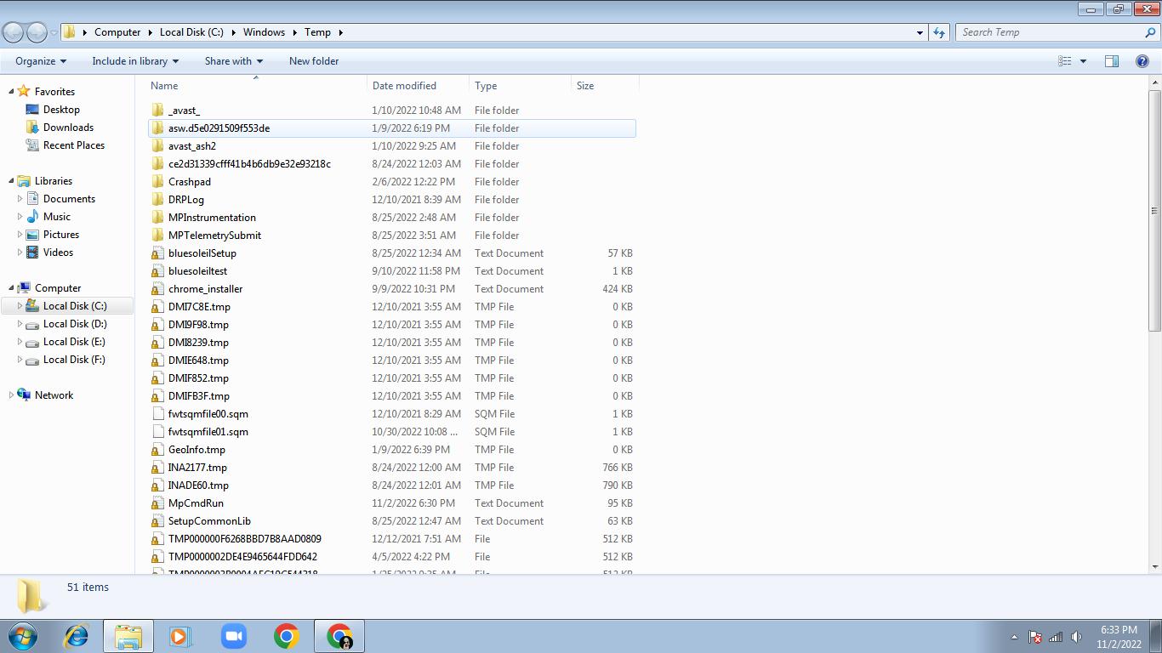Open the Organize menu
1162x653 pixels.
tap(40, 61)
